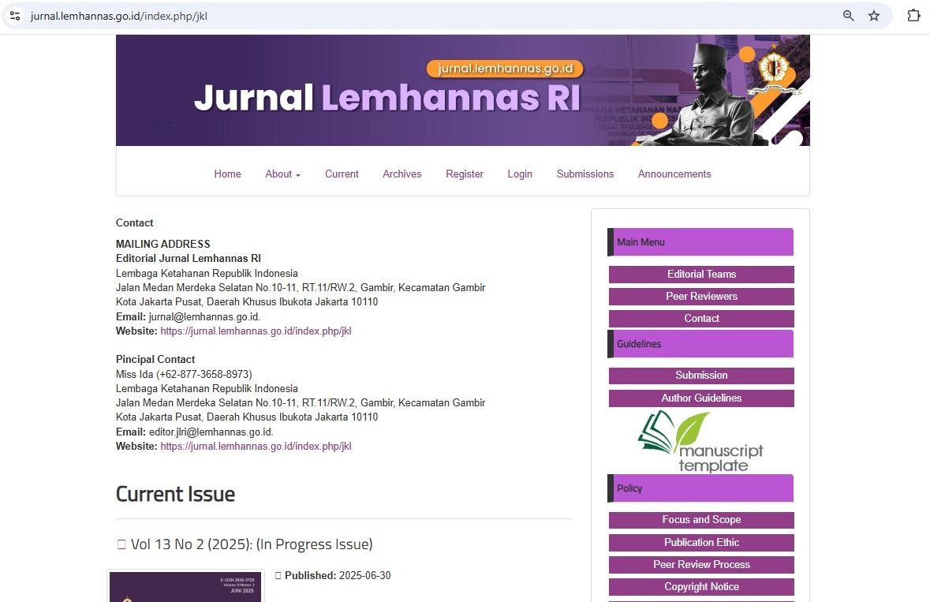Open the Peer Review Process button
This screenshot has width=930, height=602.
click(701, 564)
